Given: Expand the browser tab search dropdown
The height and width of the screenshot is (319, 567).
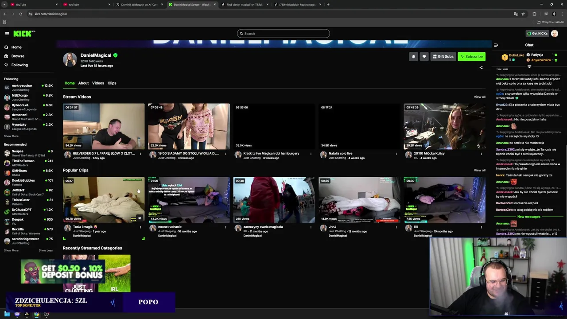Looking at the screenshot, I should [x=4, y=4].
